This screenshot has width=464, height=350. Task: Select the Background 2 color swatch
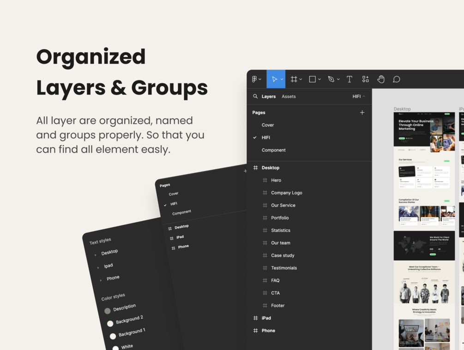pos(110,324)
